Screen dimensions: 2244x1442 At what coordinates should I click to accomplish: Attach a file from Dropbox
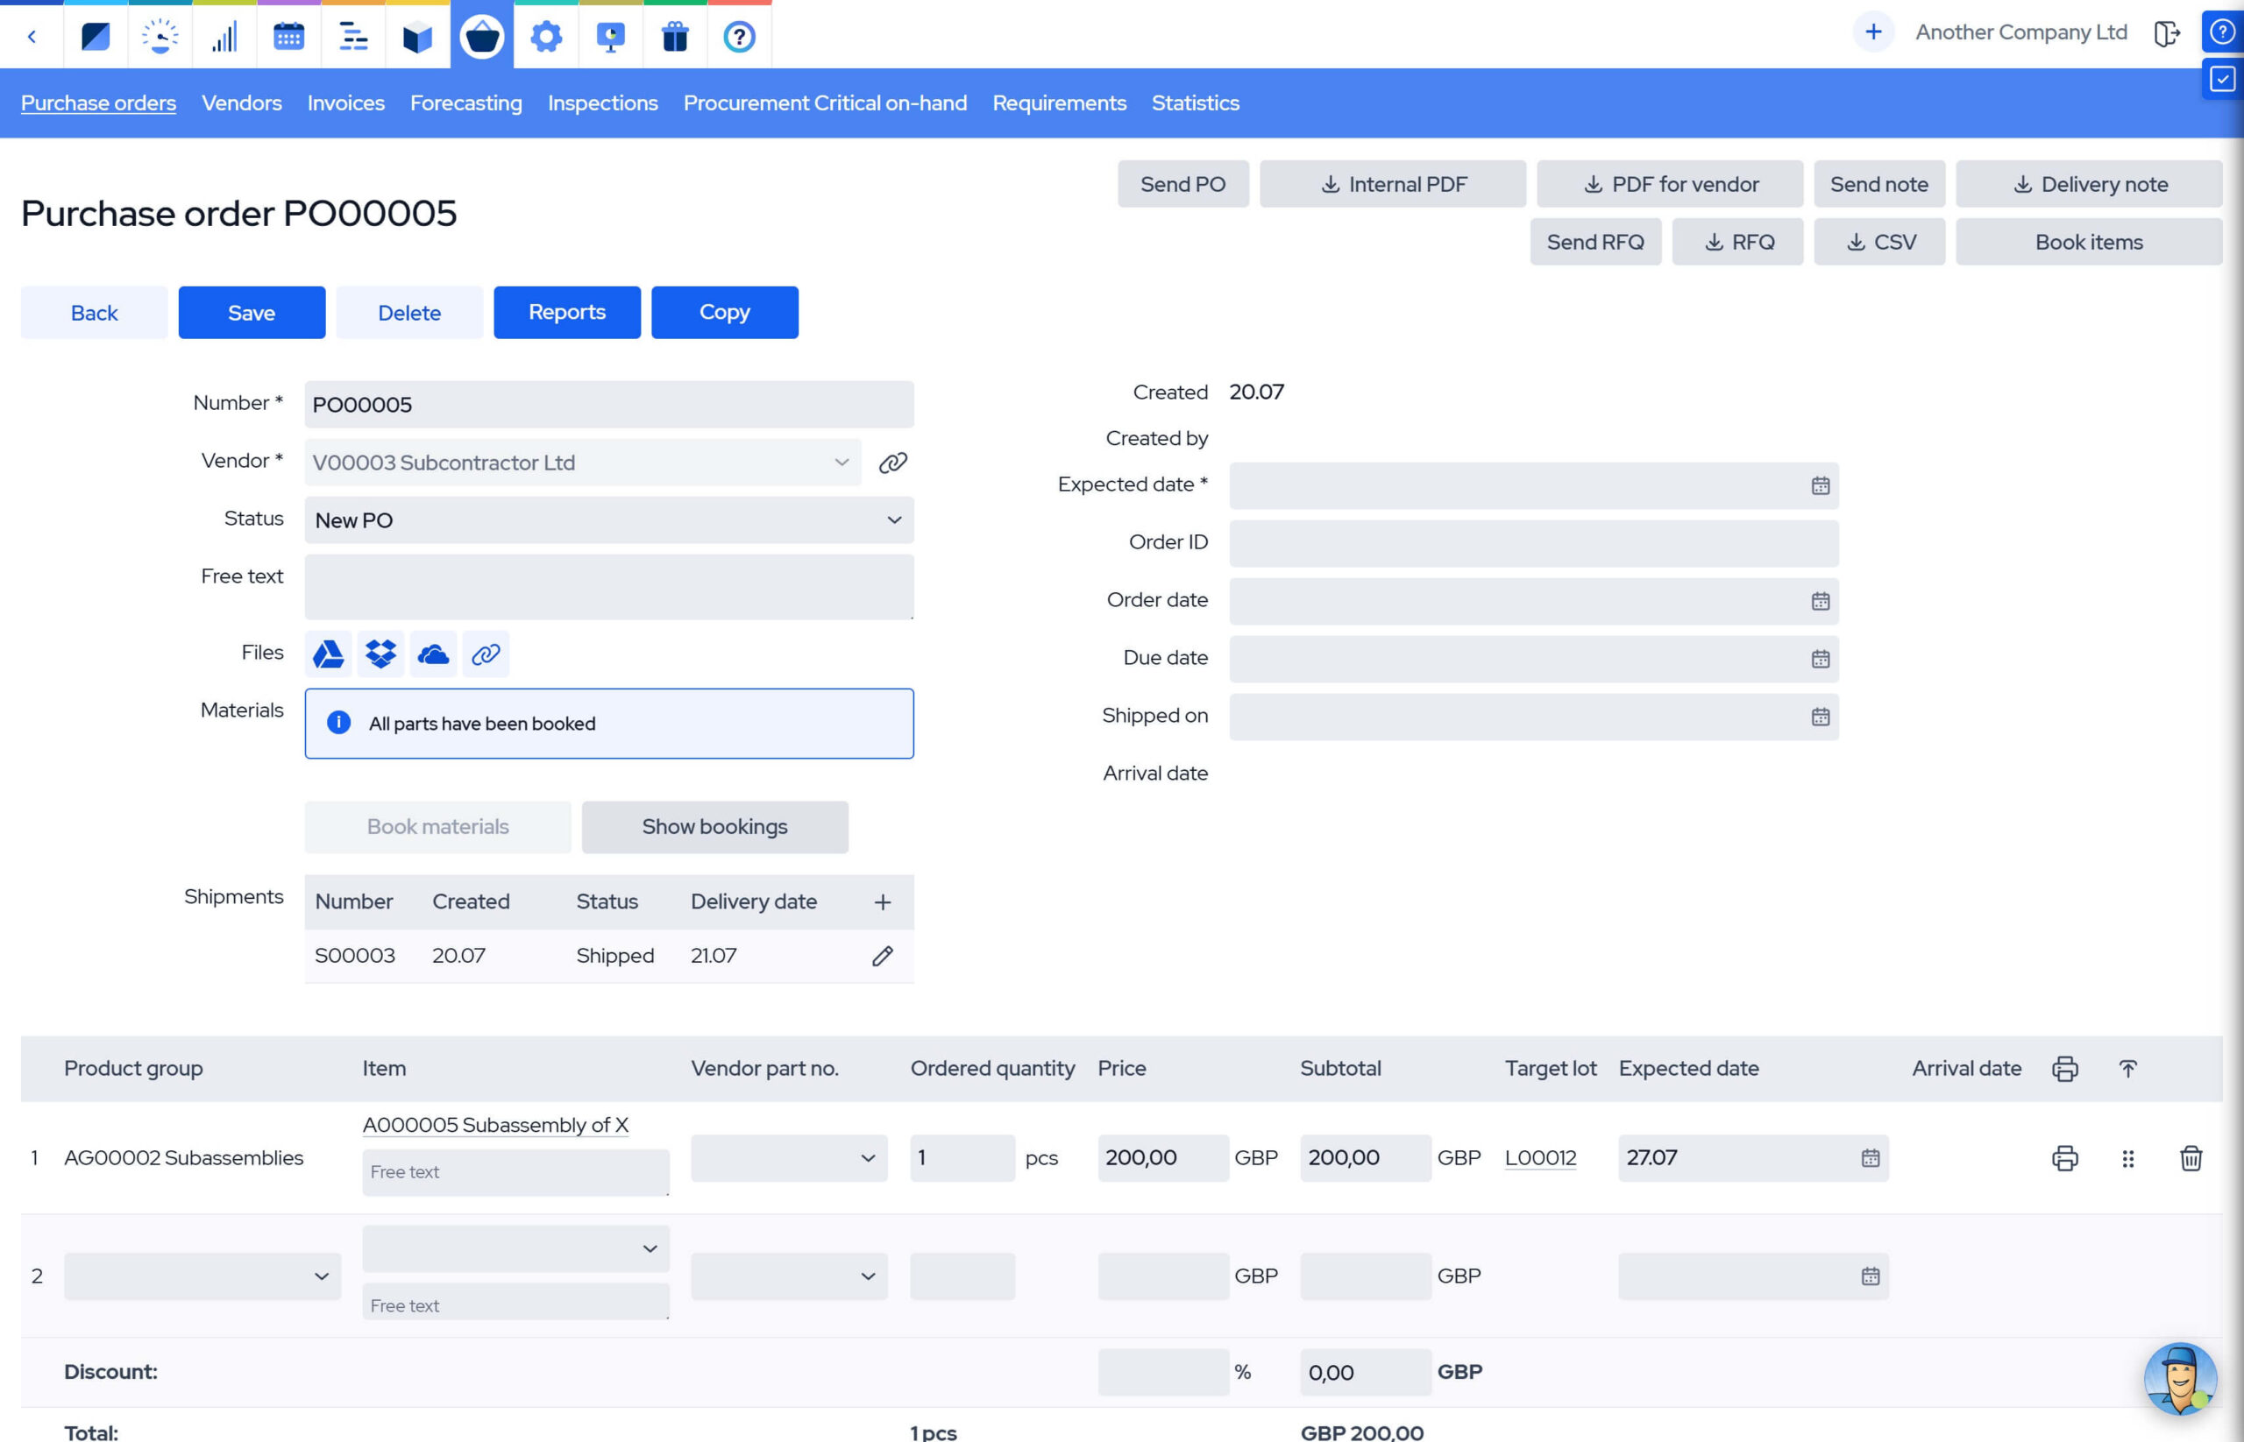coord(380,654)
